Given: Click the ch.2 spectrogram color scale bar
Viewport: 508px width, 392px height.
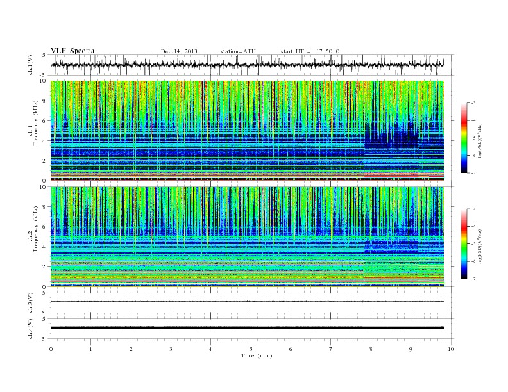Looking at the screenshot, I should click(464, 244).
